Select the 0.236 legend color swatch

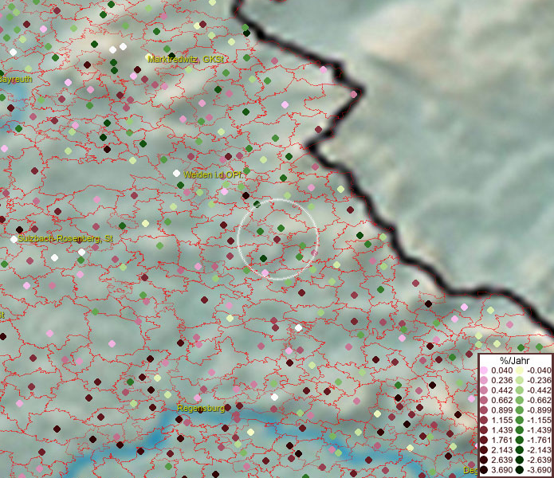pos(484,380)
